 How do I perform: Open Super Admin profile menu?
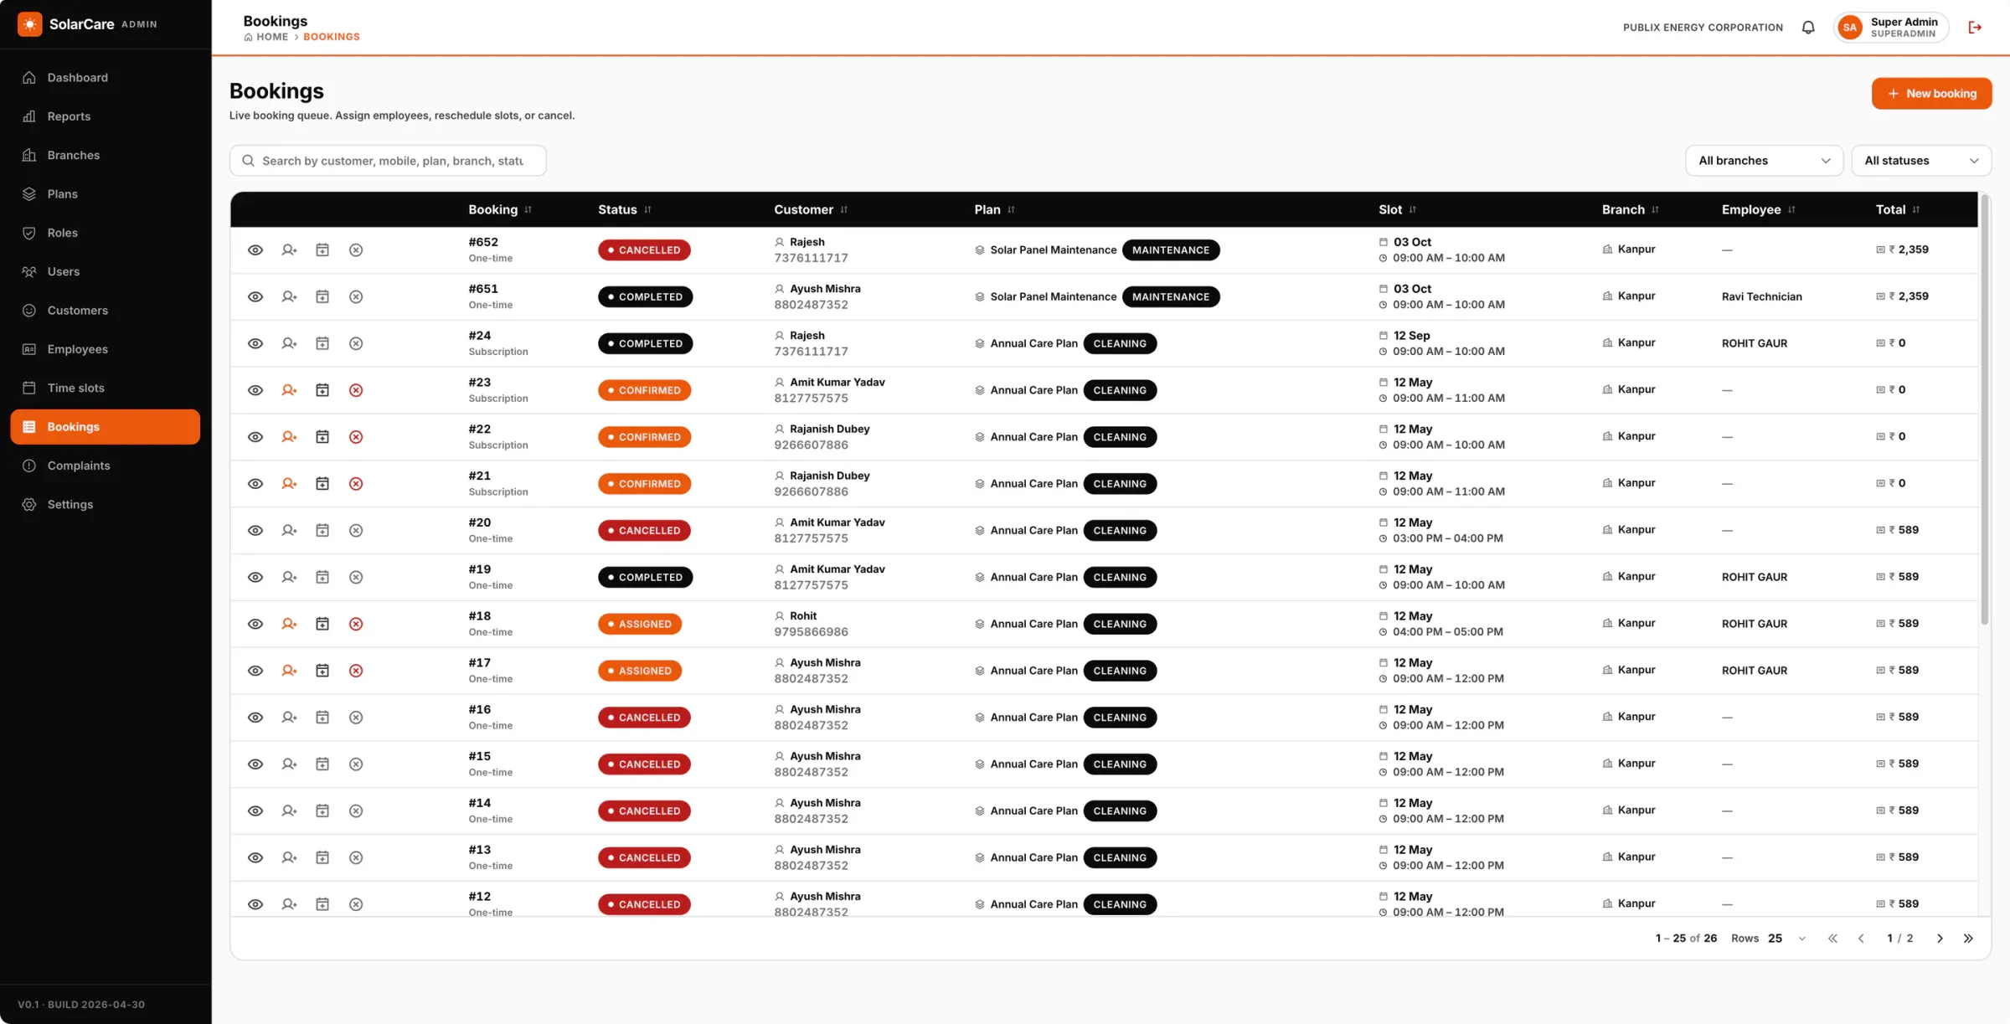1891,28
